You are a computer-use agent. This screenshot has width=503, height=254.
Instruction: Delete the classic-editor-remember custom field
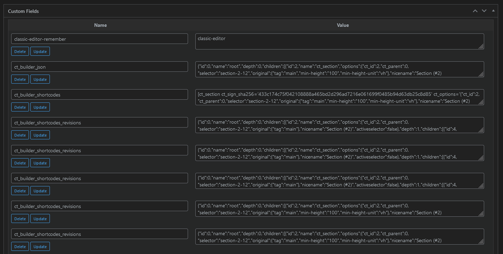[x=20, y=52]
